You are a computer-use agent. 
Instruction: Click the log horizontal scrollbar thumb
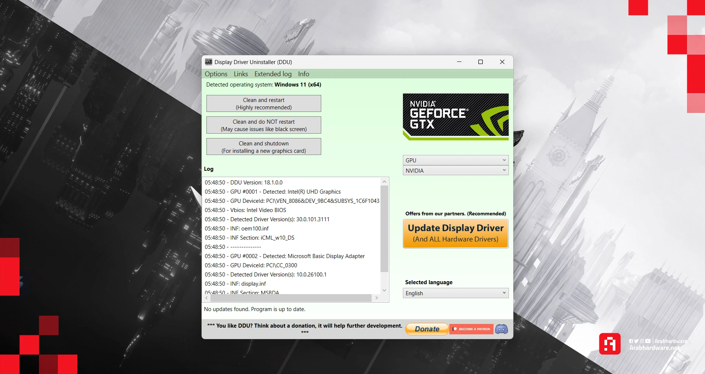[x=291, y=298]
